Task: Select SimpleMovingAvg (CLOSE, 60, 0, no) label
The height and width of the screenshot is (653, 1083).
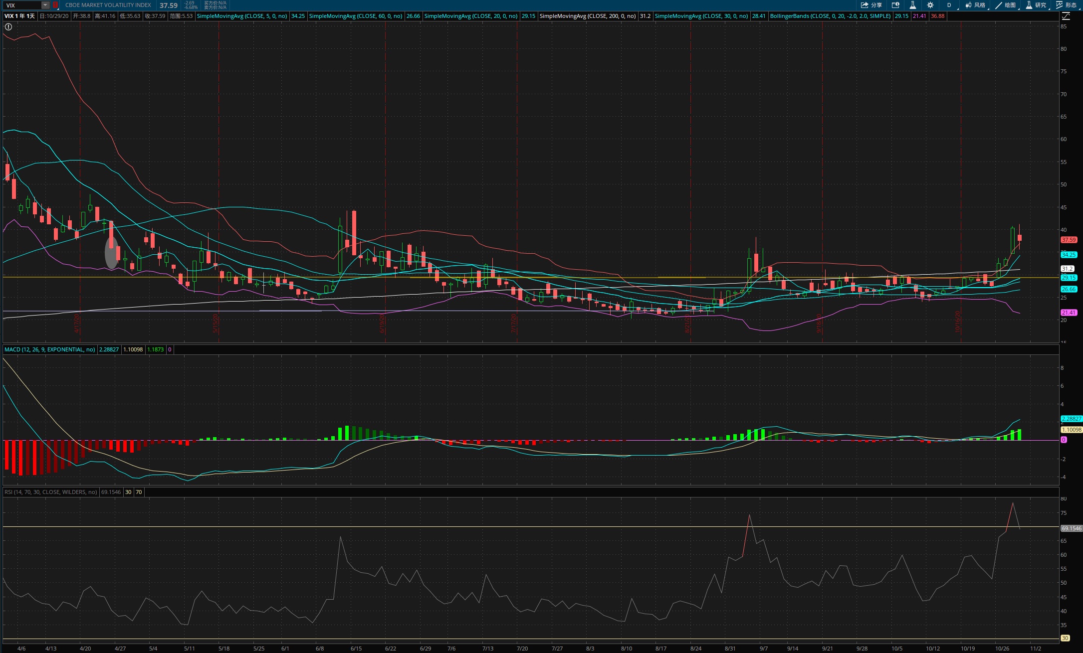Action: tap(356, 16)
